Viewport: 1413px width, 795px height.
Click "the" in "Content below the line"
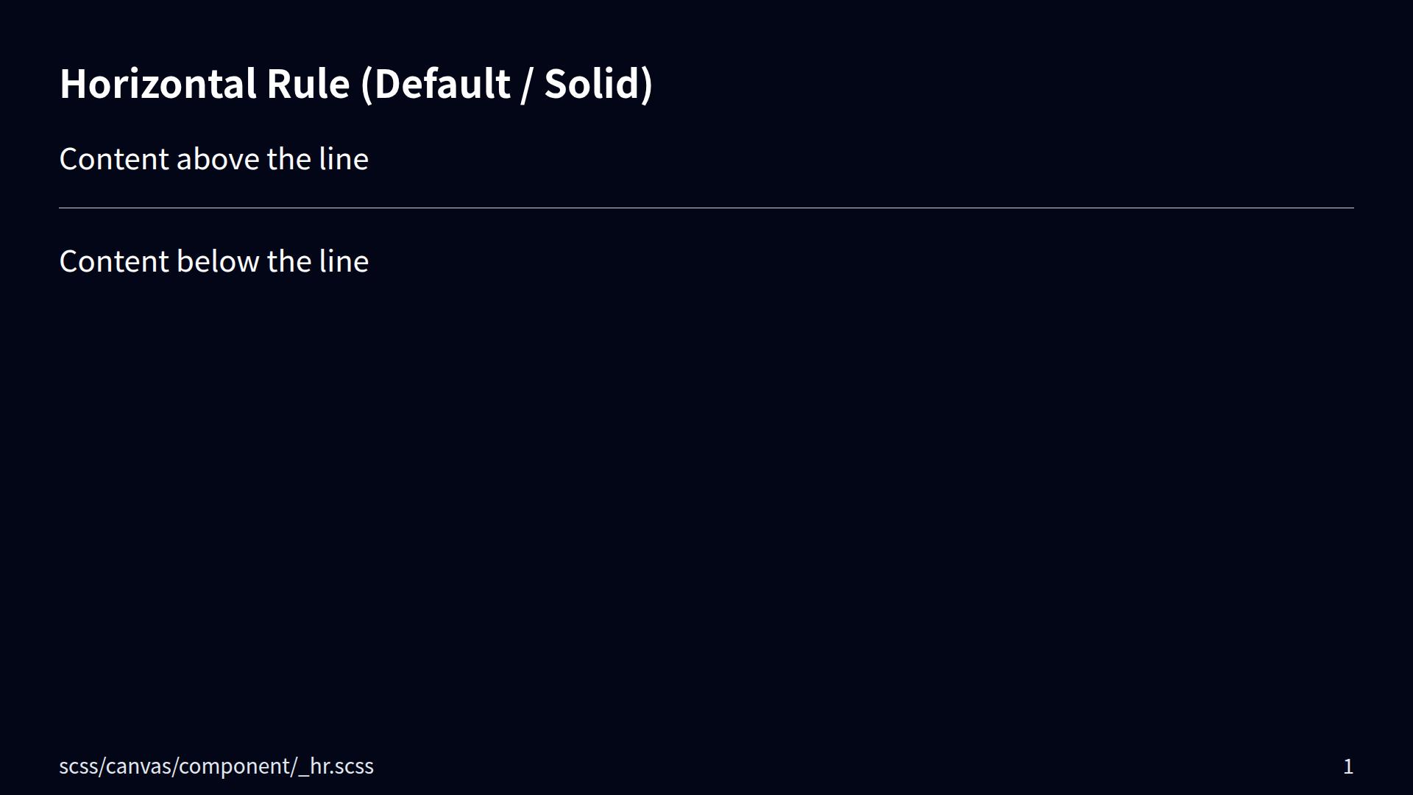point(289,261)
